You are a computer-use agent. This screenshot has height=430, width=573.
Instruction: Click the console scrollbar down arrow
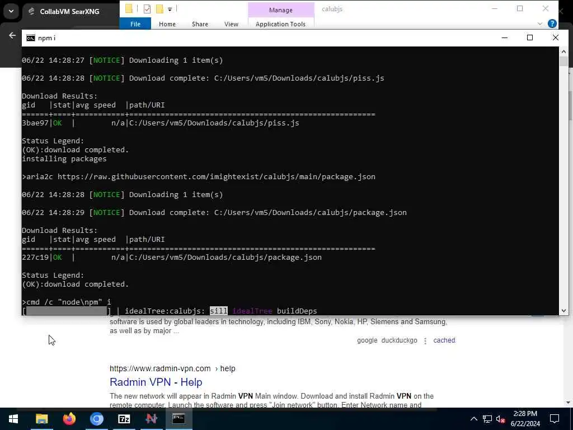pos(563,310)
